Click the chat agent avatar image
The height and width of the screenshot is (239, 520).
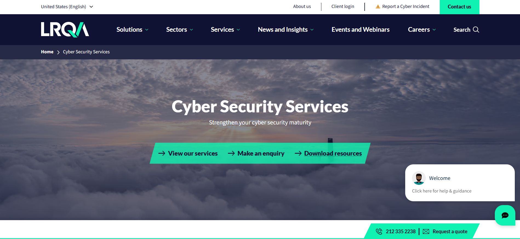coord(419,178)
